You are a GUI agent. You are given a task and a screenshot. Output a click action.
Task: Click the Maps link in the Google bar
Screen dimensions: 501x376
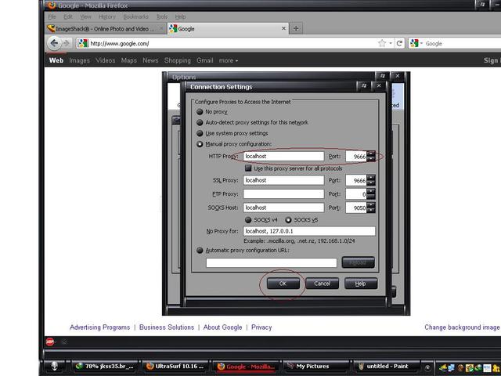[x=128, y=60]
